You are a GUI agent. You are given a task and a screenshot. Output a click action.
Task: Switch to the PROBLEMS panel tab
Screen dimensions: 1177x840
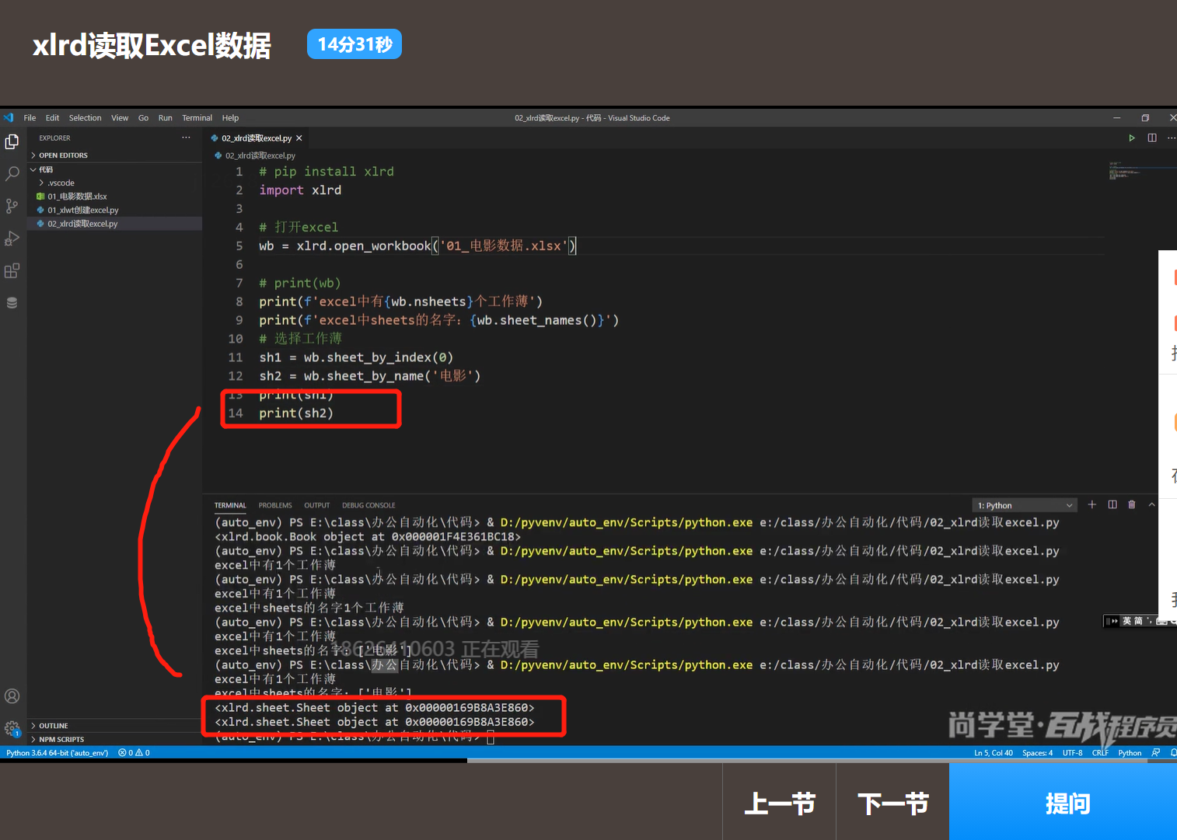tap(275, 505)
